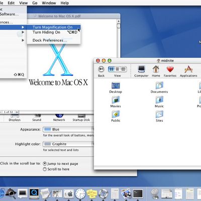This screenshot has height=201, width=201.
Task: Select the Movies folder
Action: pos(116,102)
